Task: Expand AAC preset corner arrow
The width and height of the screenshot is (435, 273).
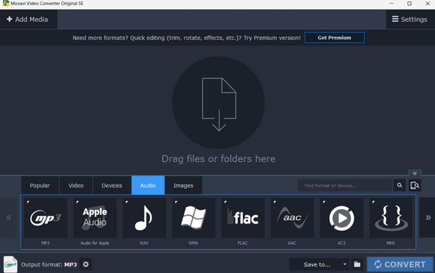Action: point(275,202)
